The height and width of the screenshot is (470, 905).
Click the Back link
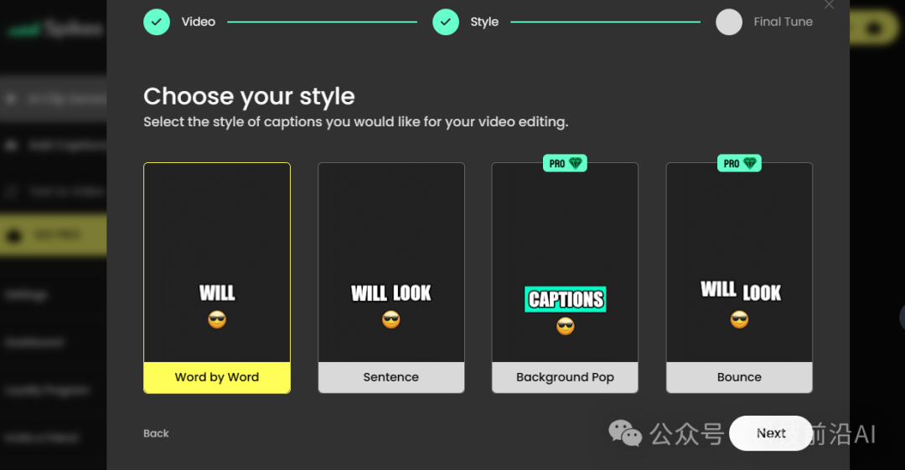tap(156, 433)
